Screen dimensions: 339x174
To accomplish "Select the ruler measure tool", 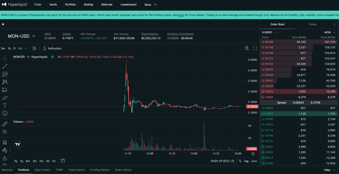I will [5, 124].
